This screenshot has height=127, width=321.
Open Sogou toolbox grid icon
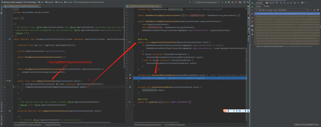point(248,111)
